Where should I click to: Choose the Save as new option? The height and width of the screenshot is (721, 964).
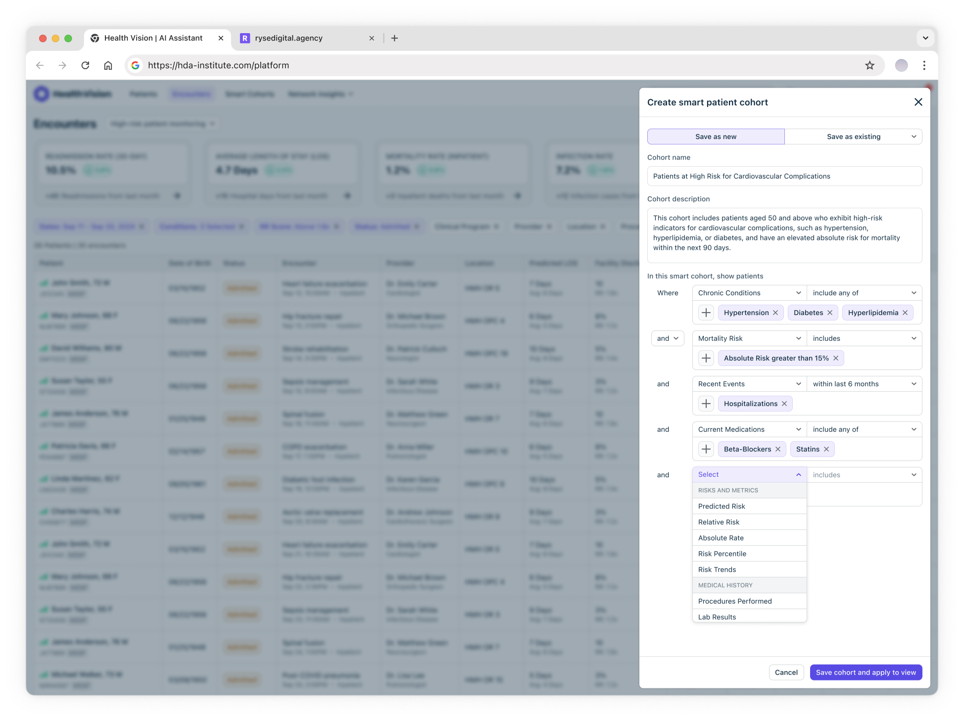[716, 137]
